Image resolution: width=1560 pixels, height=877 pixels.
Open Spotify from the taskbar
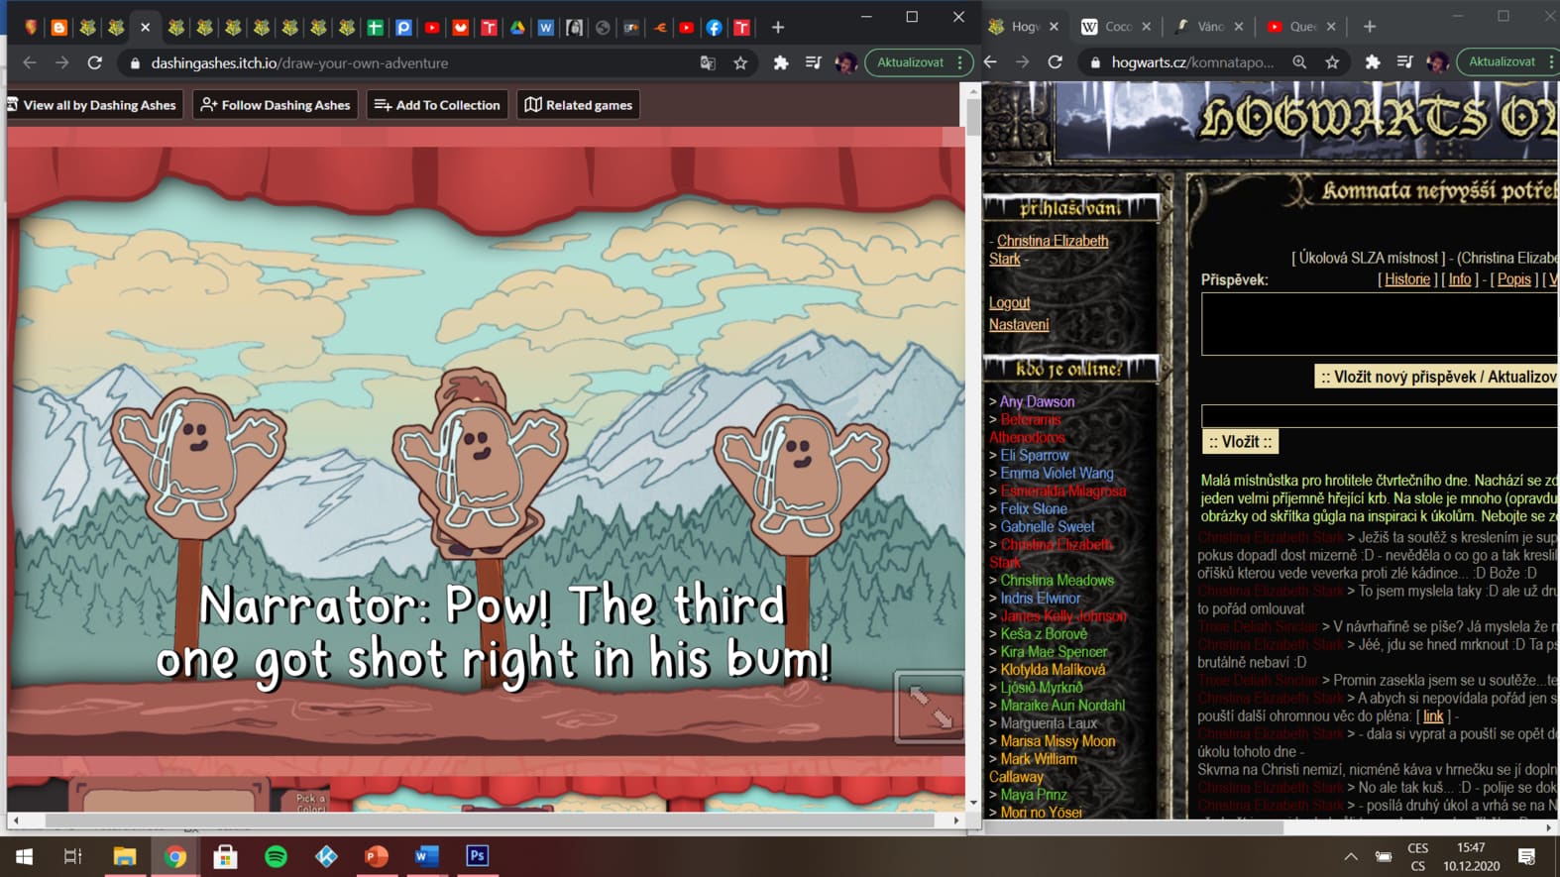point(277,856)
